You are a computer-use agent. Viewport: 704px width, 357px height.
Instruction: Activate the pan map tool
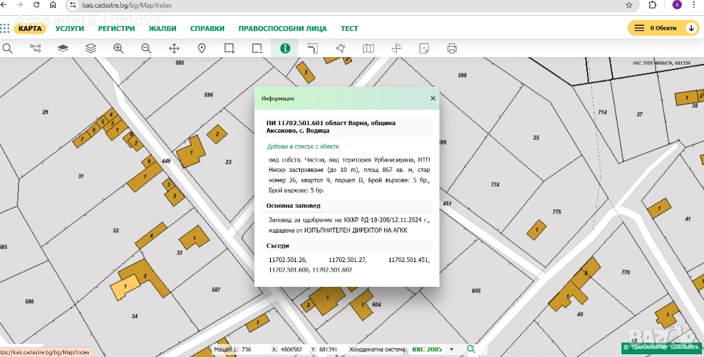[x=174, y=48]
